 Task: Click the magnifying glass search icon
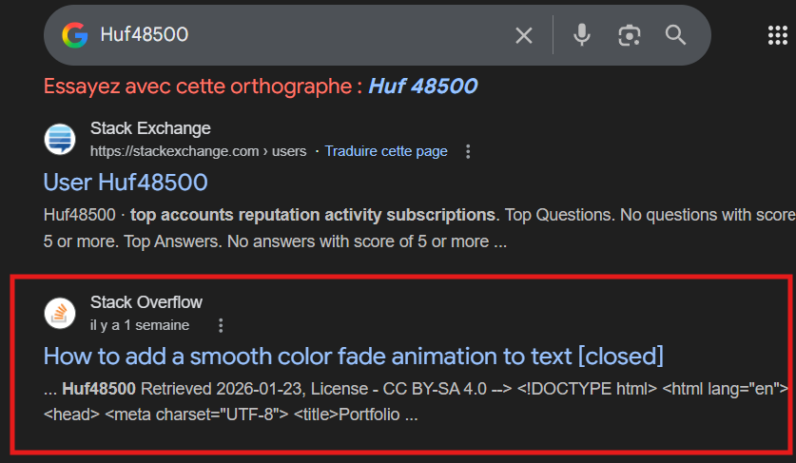[x=675, y=35]
